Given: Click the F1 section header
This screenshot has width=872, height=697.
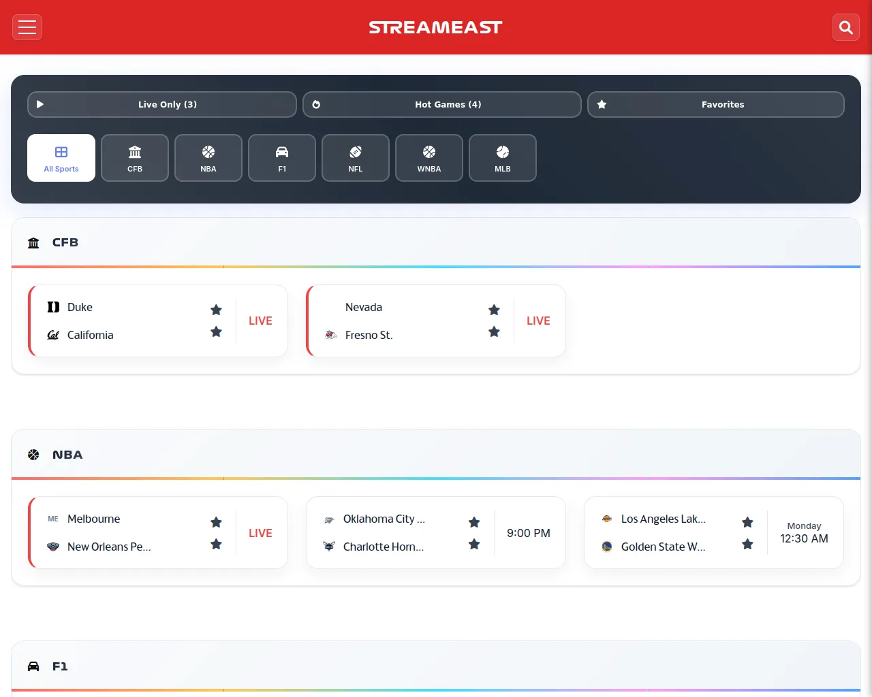Looking at the screenshot, I should pyautogui.click(x=60, y=666).
